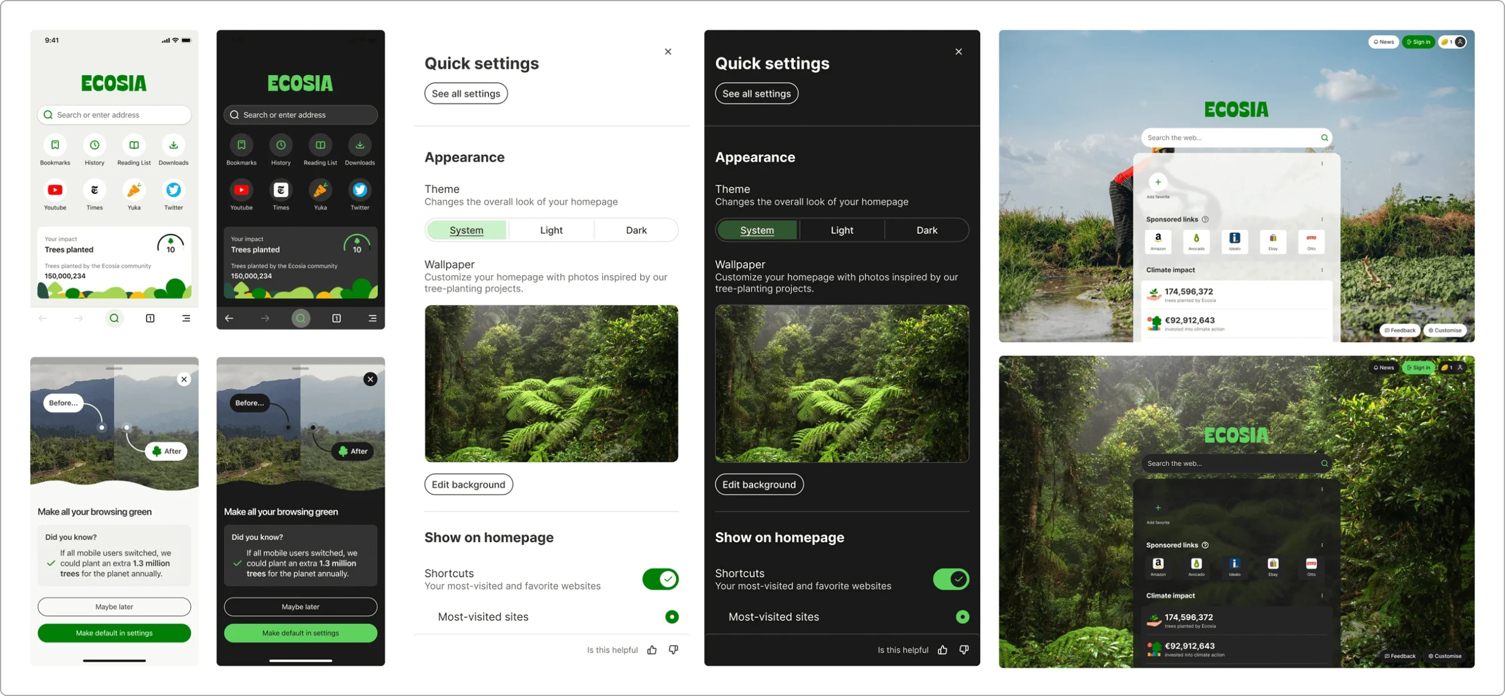Open Bookmarks icon in dark mobile screen

point(241,145)
